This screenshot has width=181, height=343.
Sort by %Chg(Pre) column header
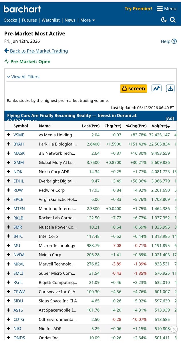pyautogui.click(x=136, y=126)
